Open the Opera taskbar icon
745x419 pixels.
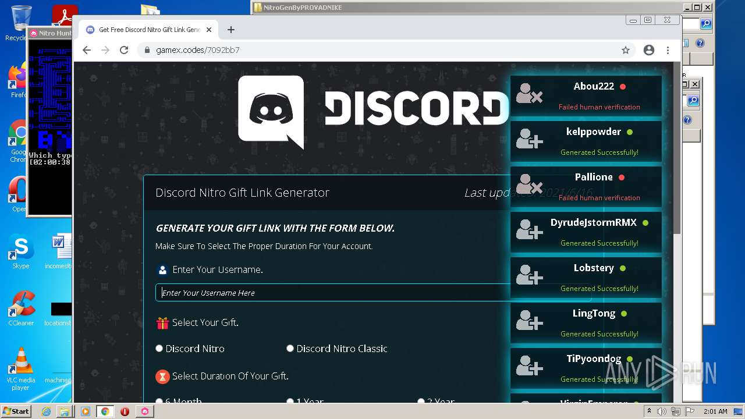[125, 411]
